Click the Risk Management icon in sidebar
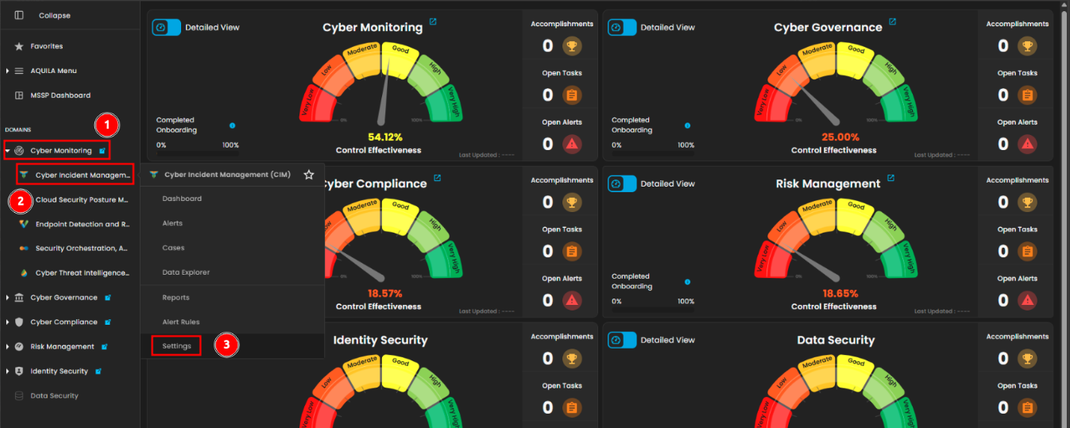 19,347
